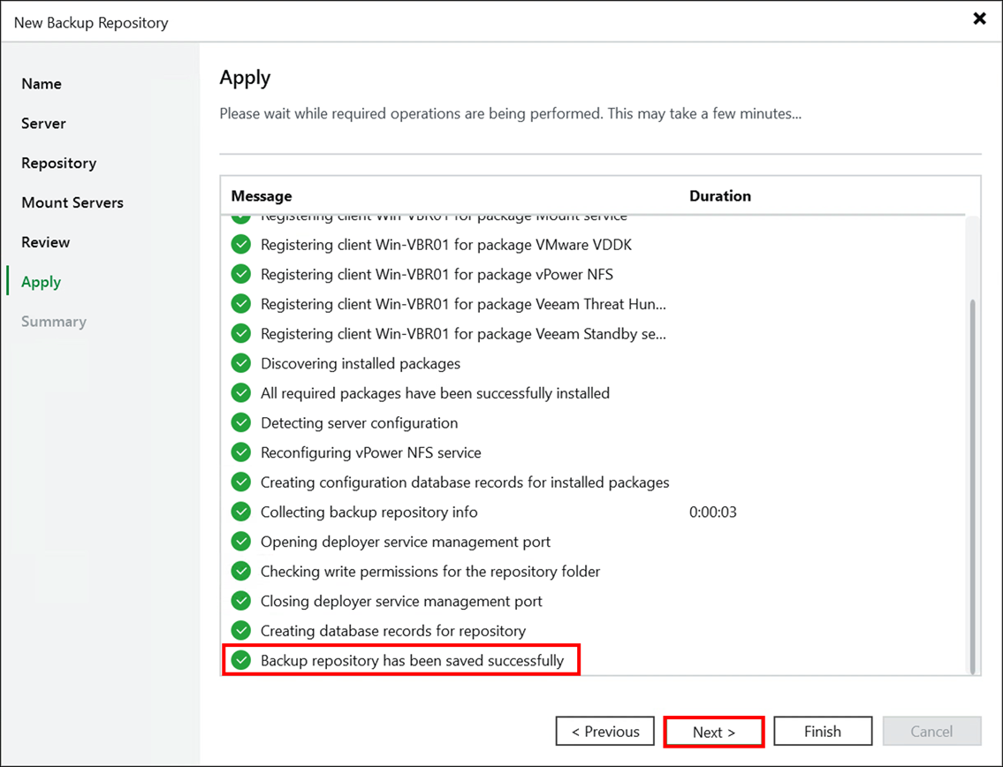Screen dimensions: 1003x767
Task: Select the Name step in the sidebar
Action: [x=41, y=84]
